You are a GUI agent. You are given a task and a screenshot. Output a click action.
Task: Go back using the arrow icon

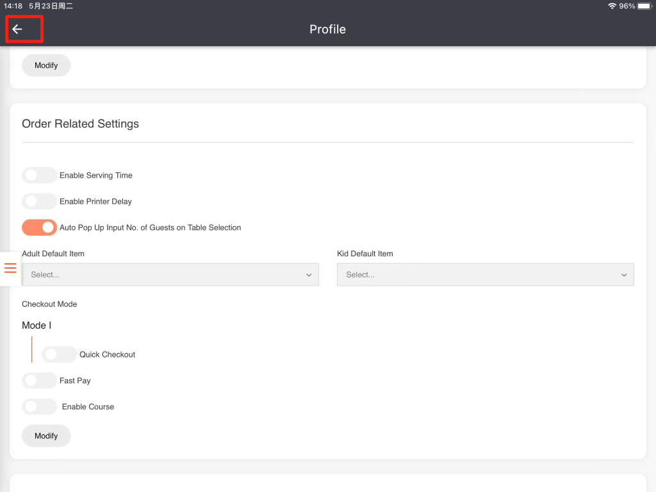pos(17,29)
